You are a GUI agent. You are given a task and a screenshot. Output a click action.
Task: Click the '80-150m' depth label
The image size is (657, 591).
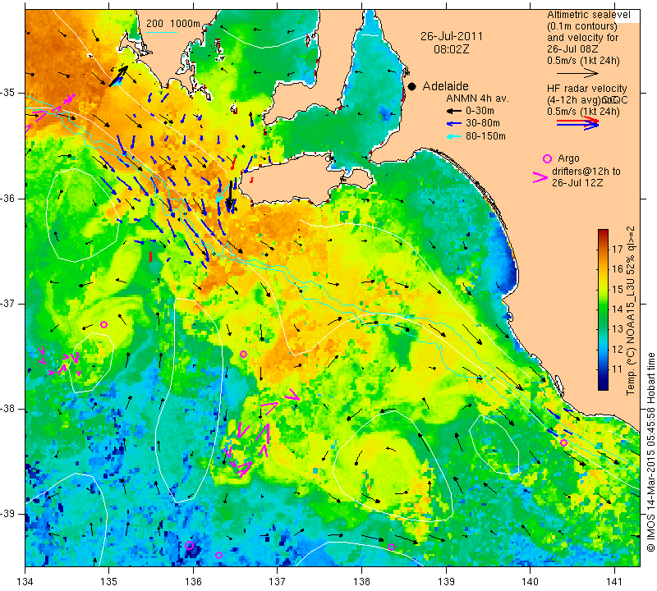(x=485, y=136)
